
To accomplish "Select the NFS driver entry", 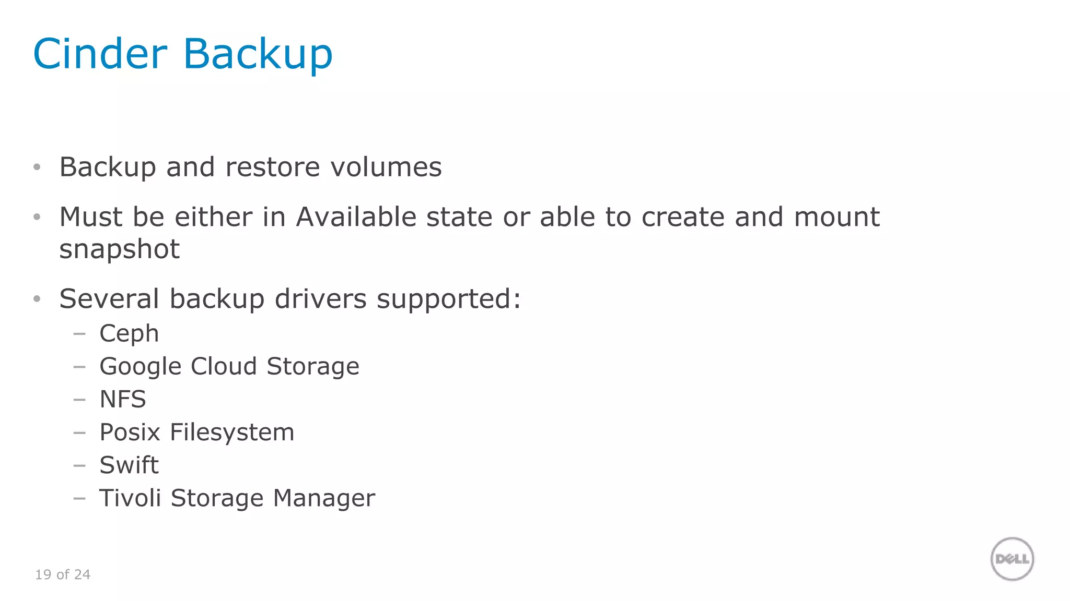I will pyautogui.click(x=123, y=399).
